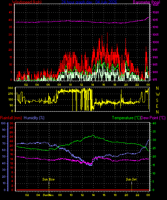Click the 1000 value on the barometer axis
167x200 pixels.
(x=156, y=42)
